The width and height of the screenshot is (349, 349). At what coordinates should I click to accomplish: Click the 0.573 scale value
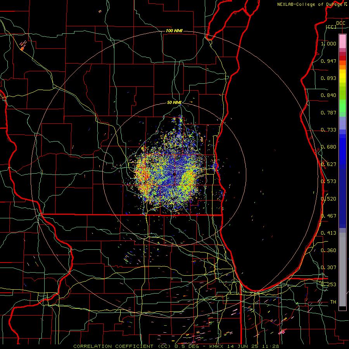[x=328, y=181]
